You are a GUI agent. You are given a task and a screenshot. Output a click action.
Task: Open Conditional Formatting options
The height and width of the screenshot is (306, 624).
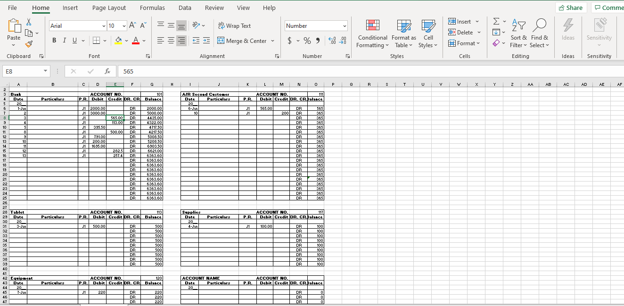coord(372,34)
